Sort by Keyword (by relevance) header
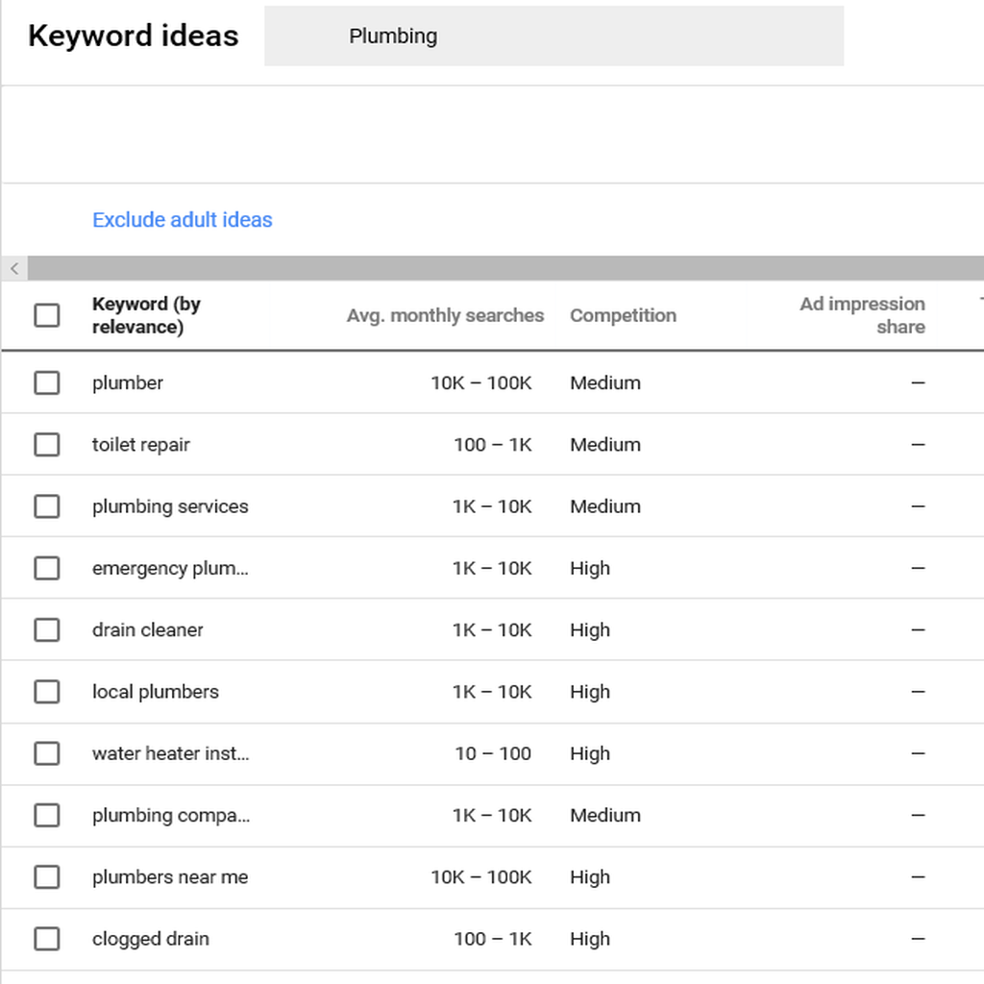The image size is (984, 984). (146, 315)
